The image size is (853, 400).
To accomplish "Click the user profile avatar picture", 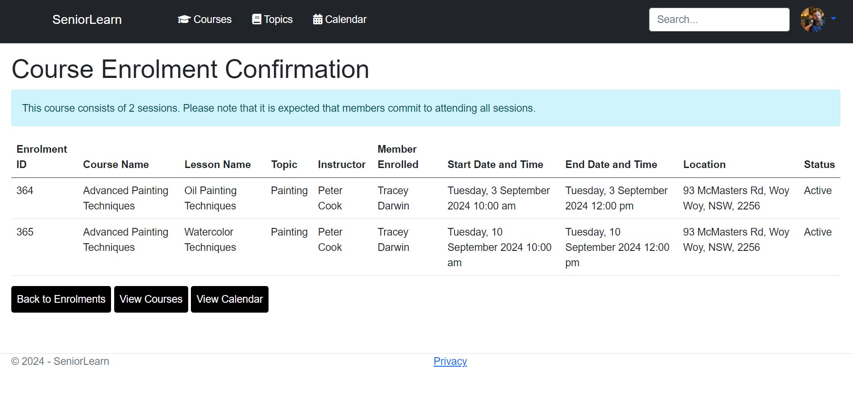I will click(813, 19).
